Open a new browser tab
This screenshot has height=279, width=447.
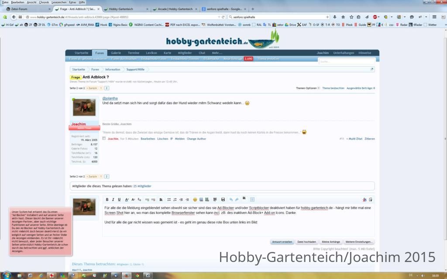tap(253, 9)
